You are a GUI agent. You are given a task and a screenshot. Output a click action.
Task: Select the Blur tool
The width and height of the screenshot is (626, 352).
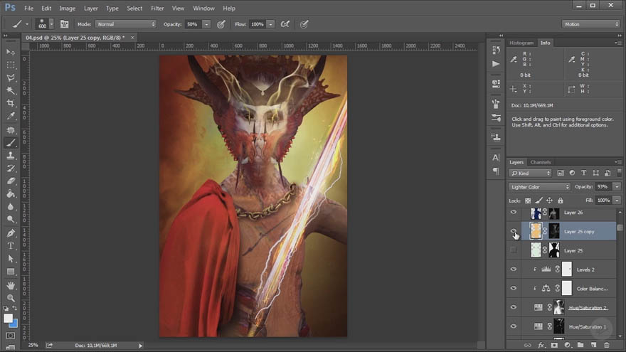pyautogui.click(x=11, y=207)
